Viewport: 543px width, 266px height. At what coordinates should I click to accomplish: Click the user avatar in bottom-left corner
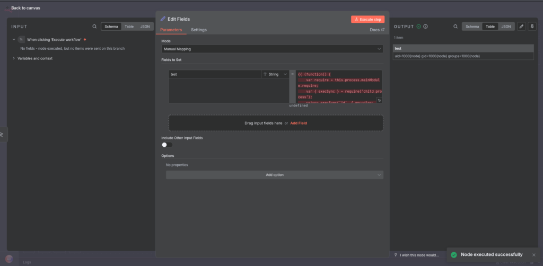9,259
